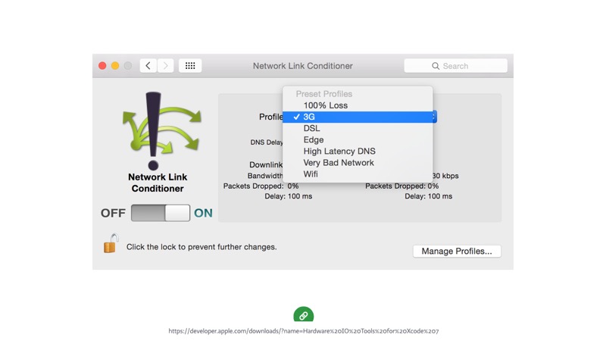The height and width of the screenshot is (341, 606).
Task: Click the ON label beside the switch
Action: (x=203, y=213)
